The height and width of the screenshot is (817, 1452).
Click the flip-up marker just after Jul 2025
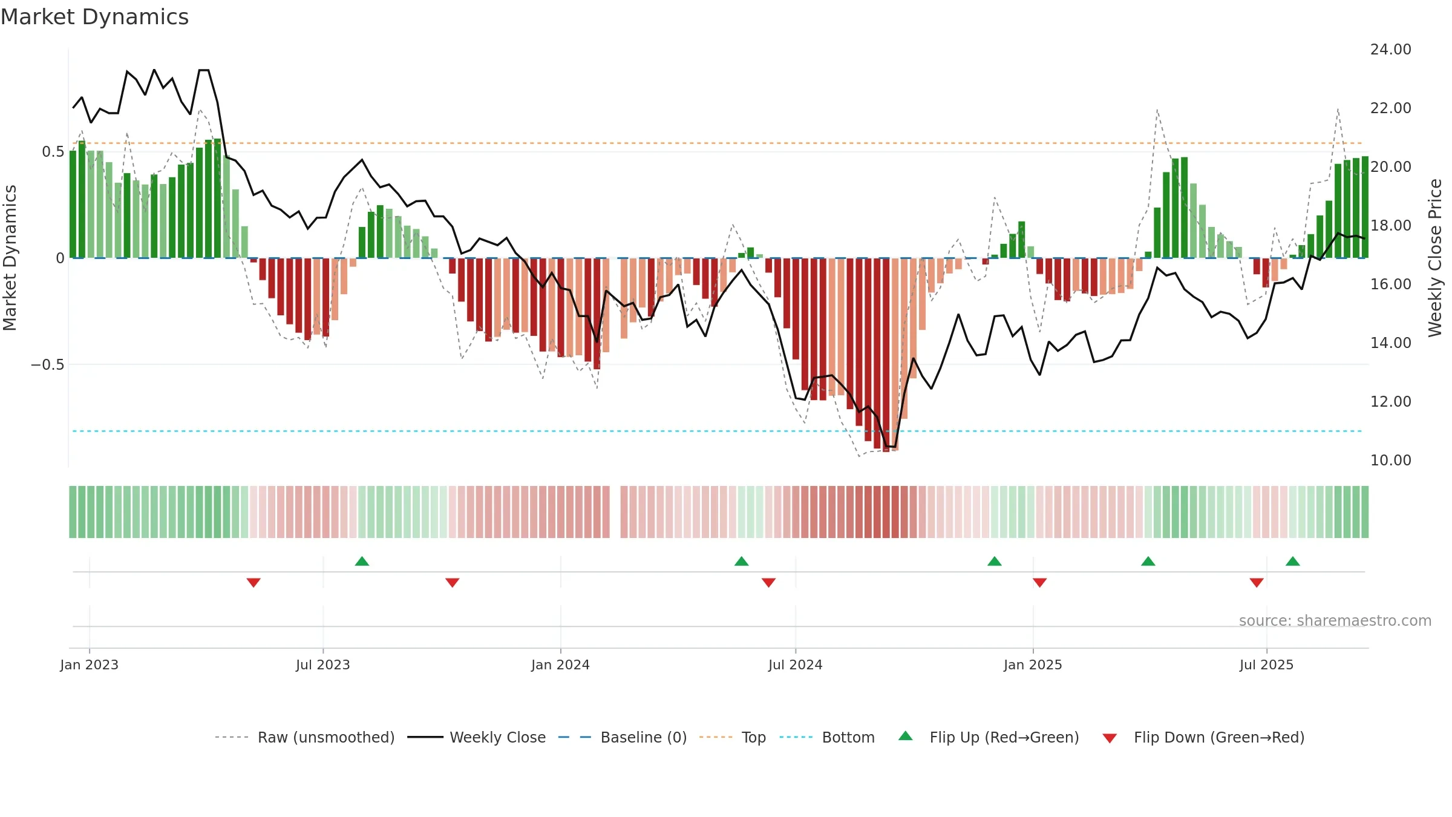1293,561
